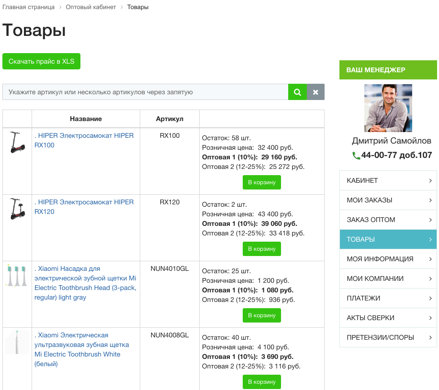439x390 pixels.
Task: Open the КАБИНЕТ sidebar menu item
Action: 388,180
